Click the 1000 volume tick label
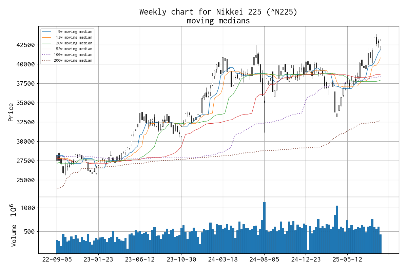 point(27,208)
